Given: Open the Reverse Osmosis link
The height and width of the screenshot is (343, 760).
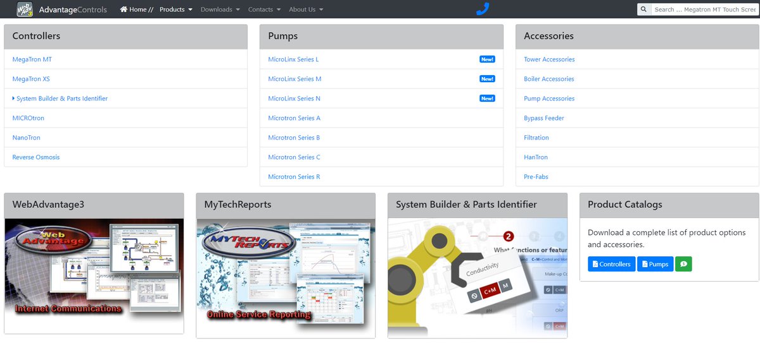Looking at the screenshot, I should coord(36,157).
